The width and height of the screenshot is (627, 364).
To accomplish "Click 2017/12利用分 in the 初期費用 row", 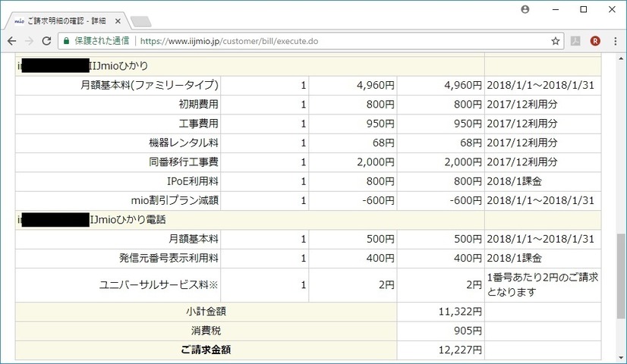I will (521, 105).
